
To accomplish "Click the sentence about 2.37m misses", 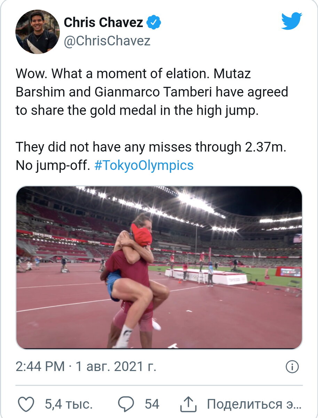I will (151, 147).
